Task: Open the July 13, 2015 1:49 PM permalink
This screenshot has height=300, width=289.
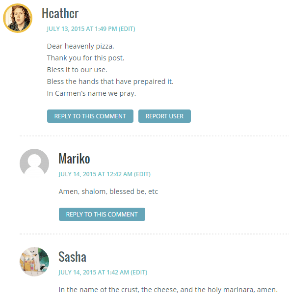Action: click(82, 29)
